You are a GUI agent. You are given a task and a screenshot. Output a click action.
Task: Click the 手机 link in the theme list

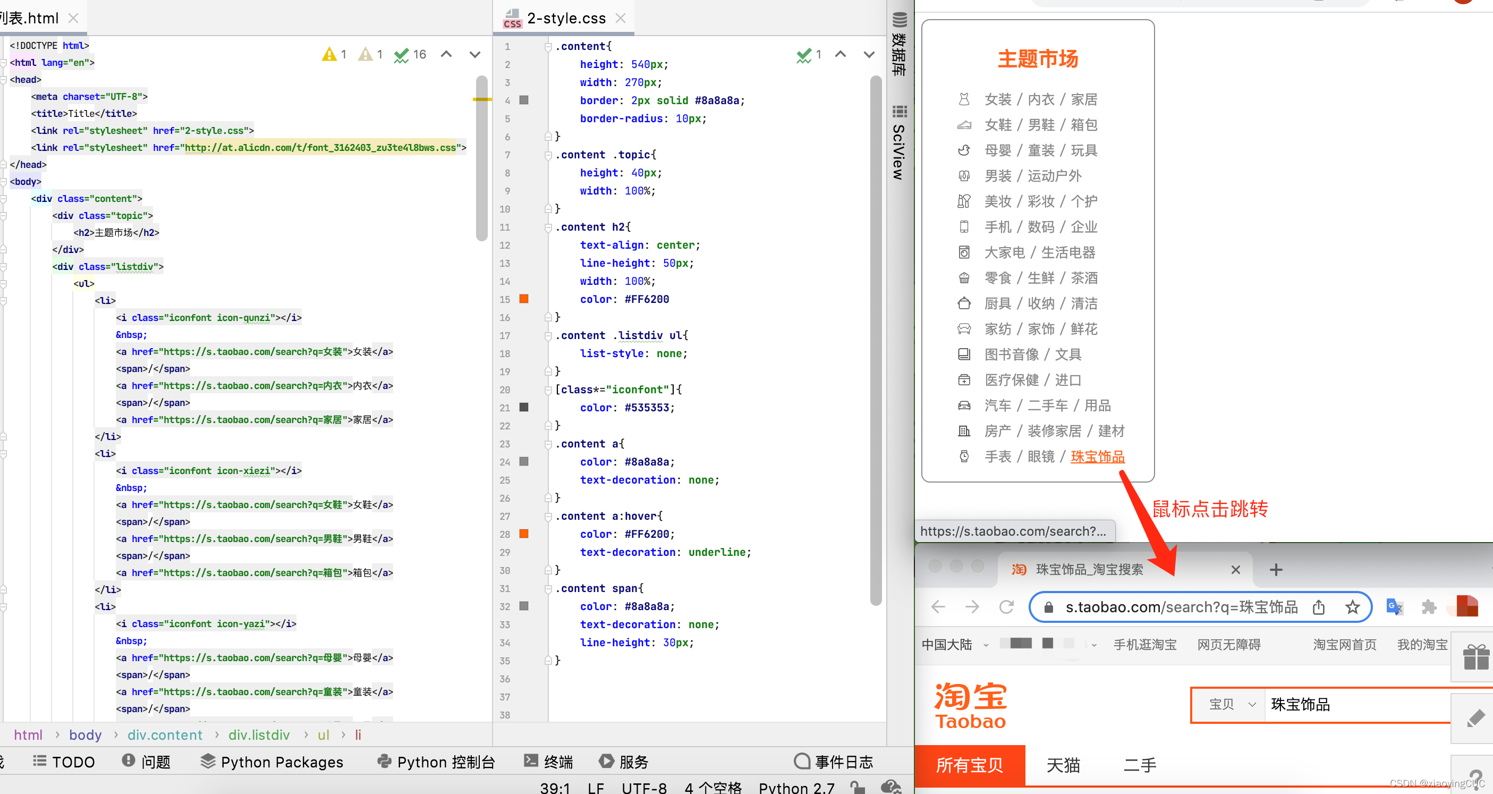[997, 227]
